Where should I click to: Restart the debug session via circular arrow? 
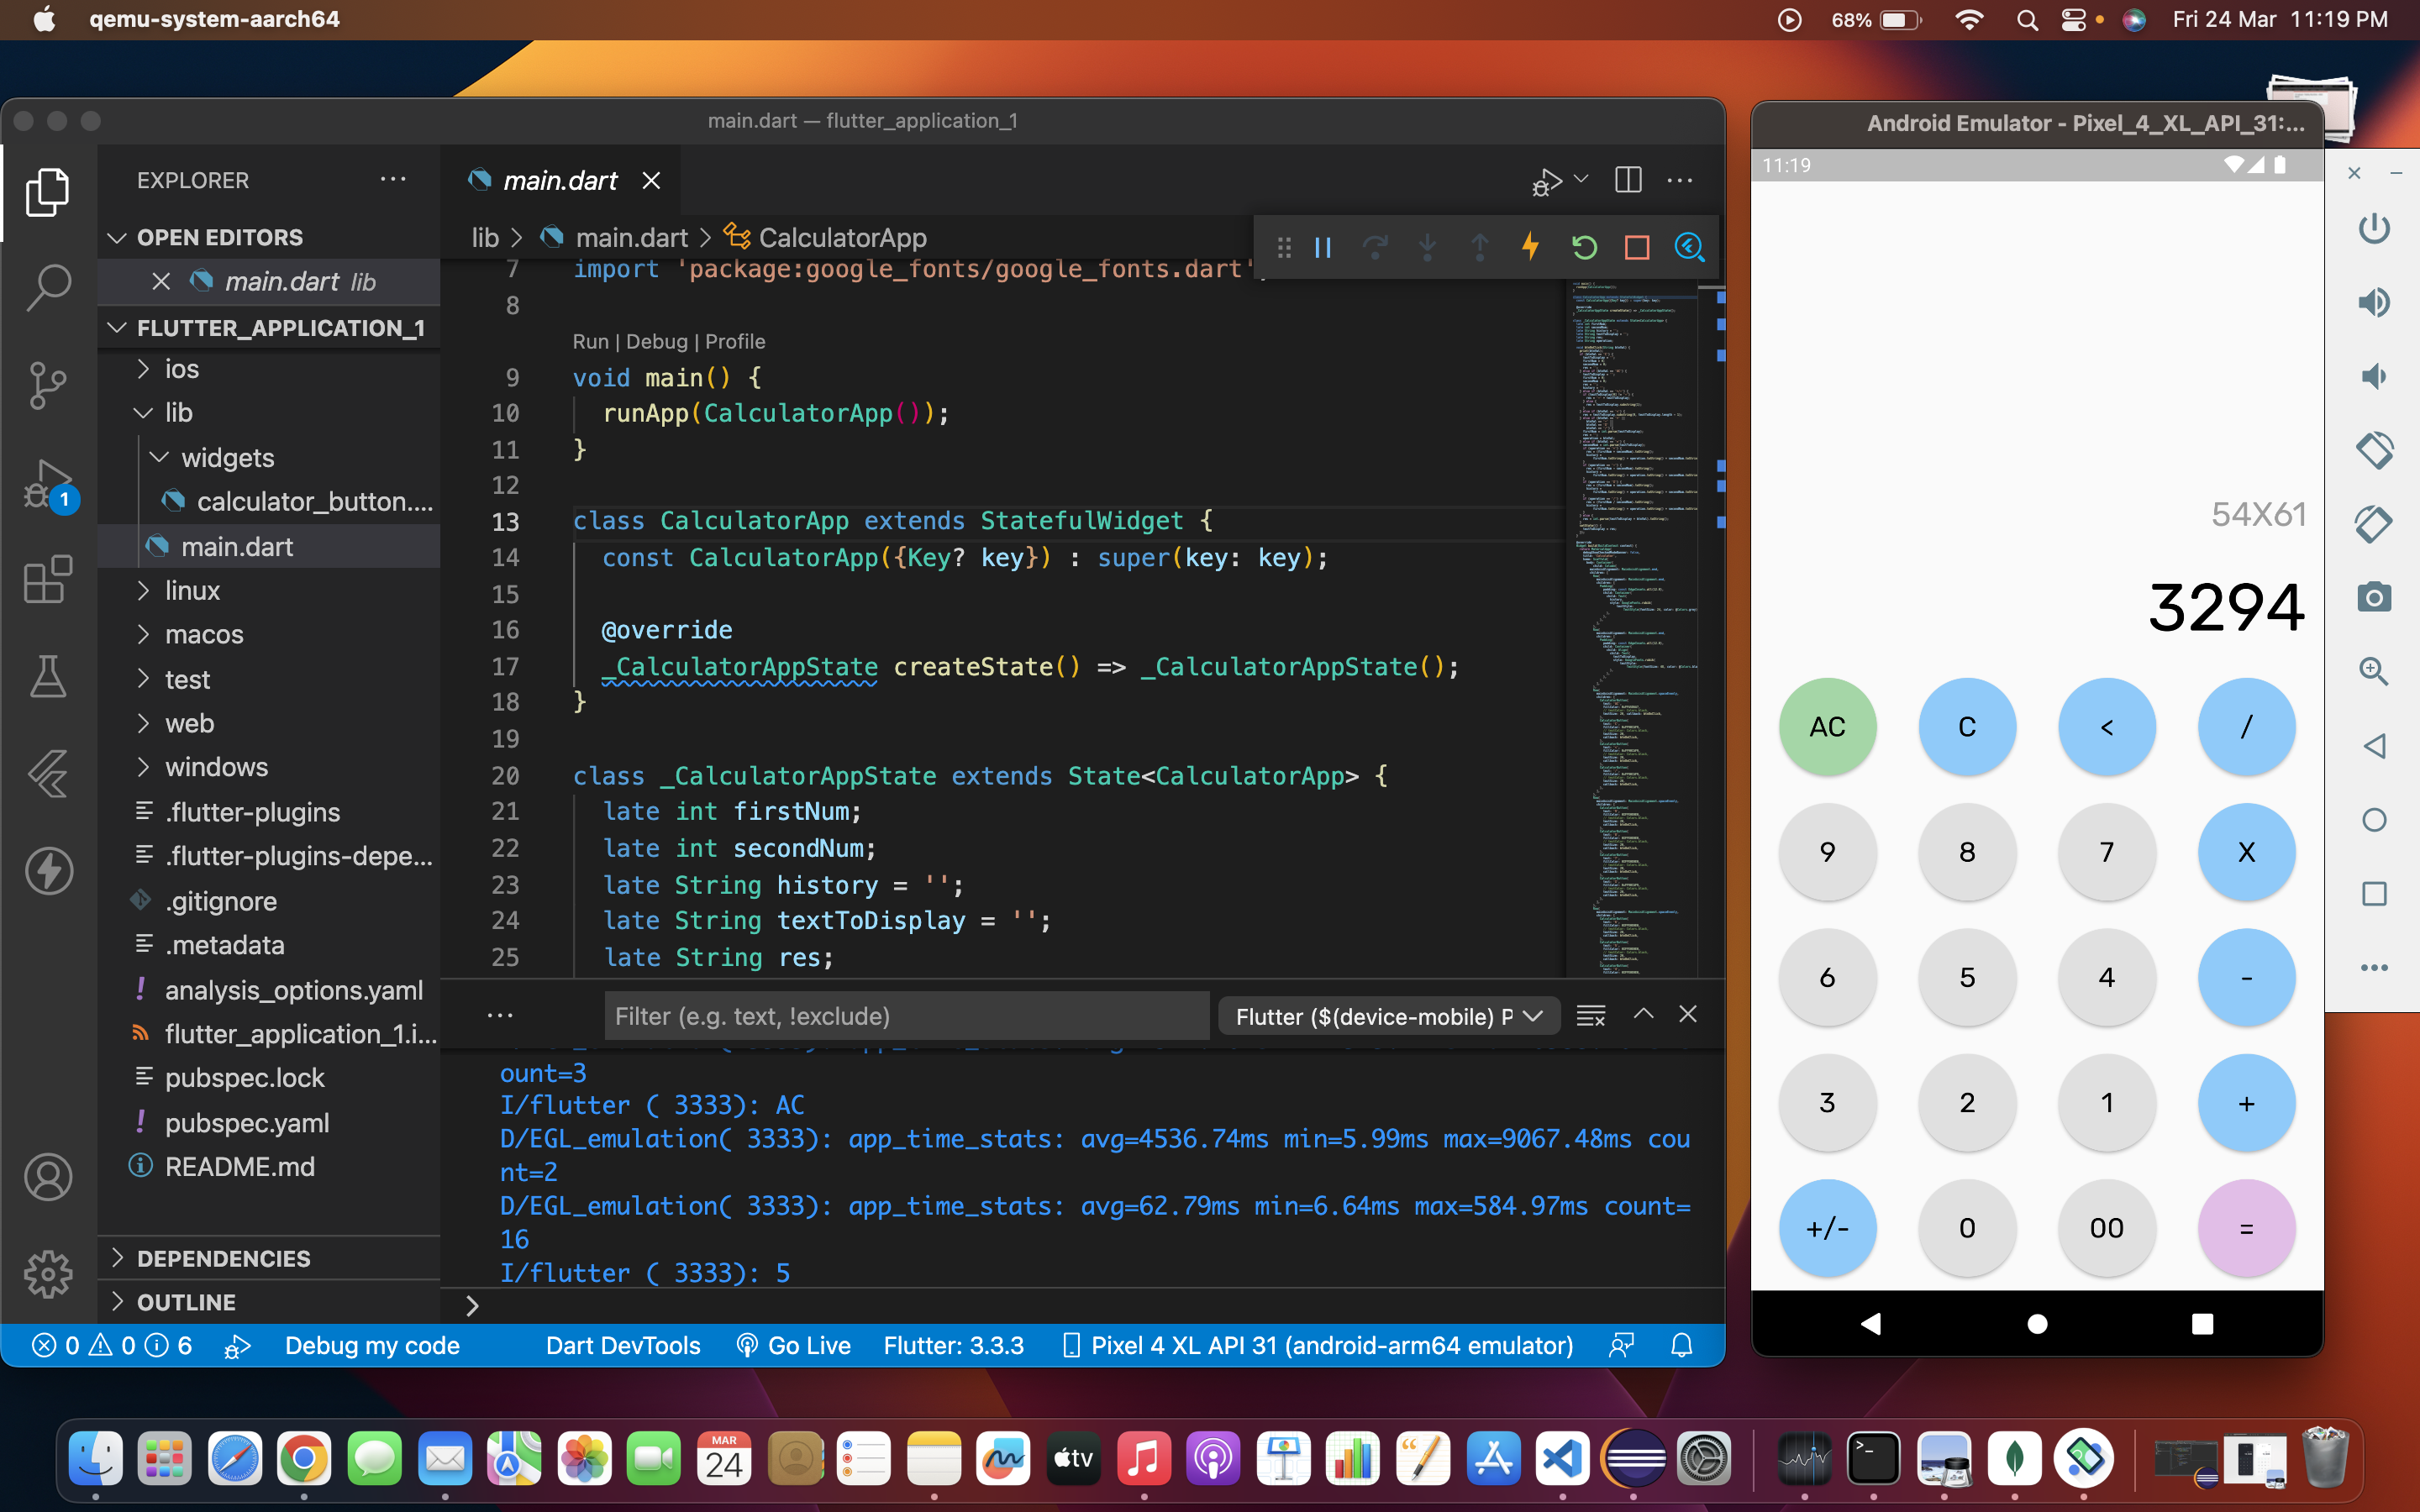pyautogui.click(x=1583, y=247)
